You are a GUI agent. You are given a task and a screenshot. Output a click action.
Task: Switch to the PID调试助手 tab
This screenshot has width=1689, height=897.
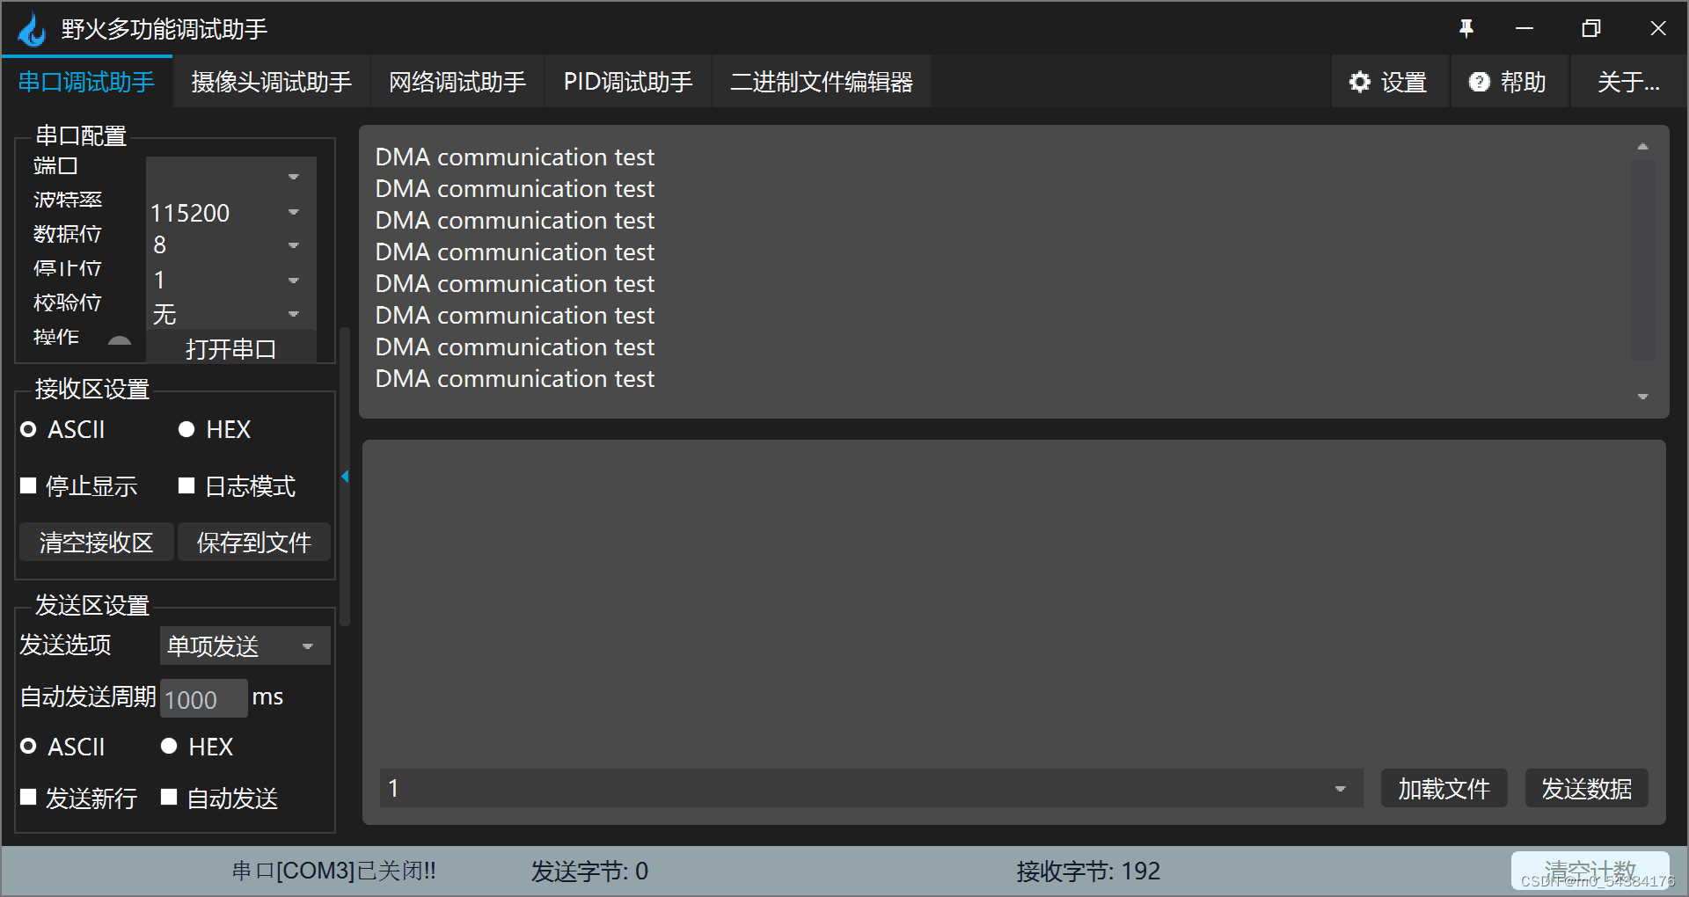pyautogui.click(x=627, y=81)
